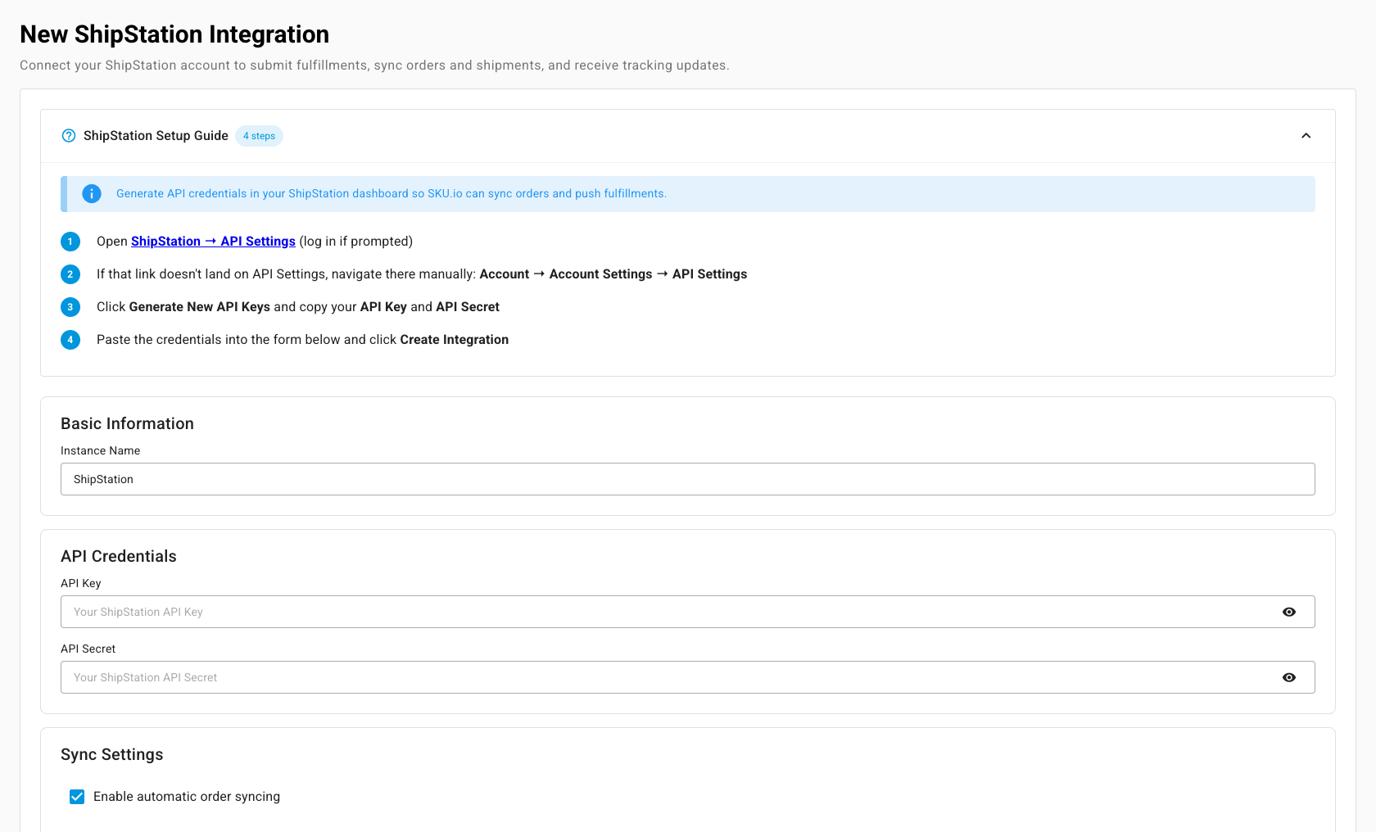Click the 4 steps badge
This screenshot has height=832, width=1376.
tap(259, 136)
